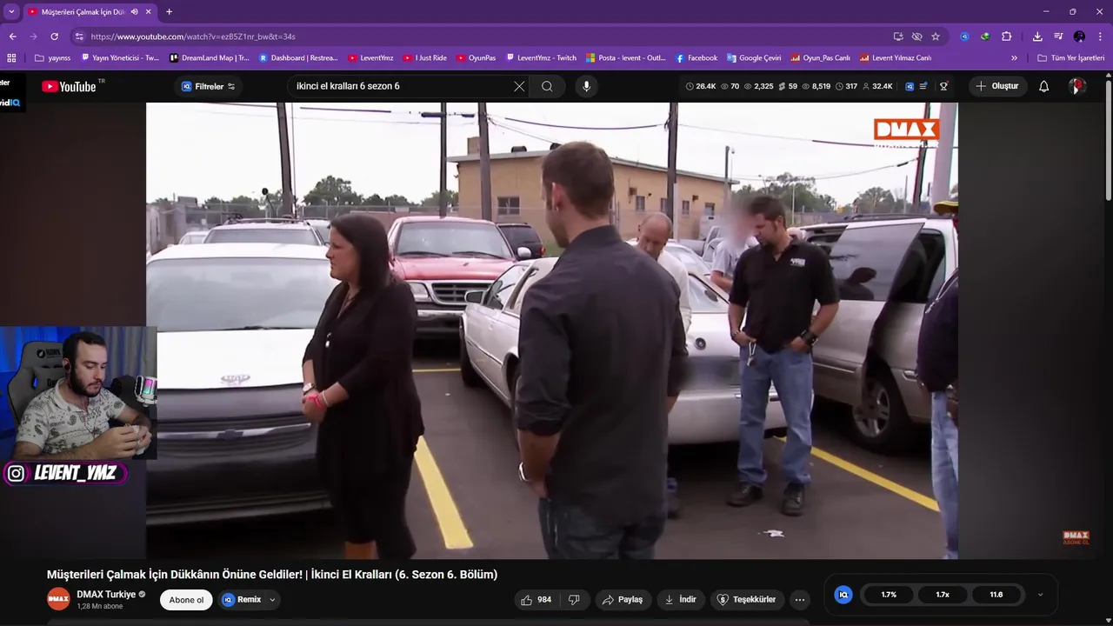Click the 8,519 views stat

[816, 86]
